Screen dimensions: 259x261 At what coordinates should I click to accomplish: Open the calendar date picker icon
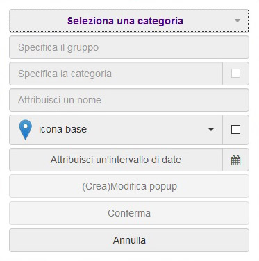point(235,160)
